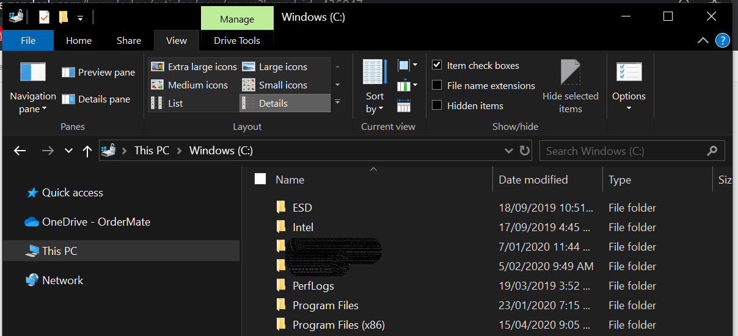Switch layout to Extra large icons
This screenshot has height=336, width=738.
click(x=194, y=67)
